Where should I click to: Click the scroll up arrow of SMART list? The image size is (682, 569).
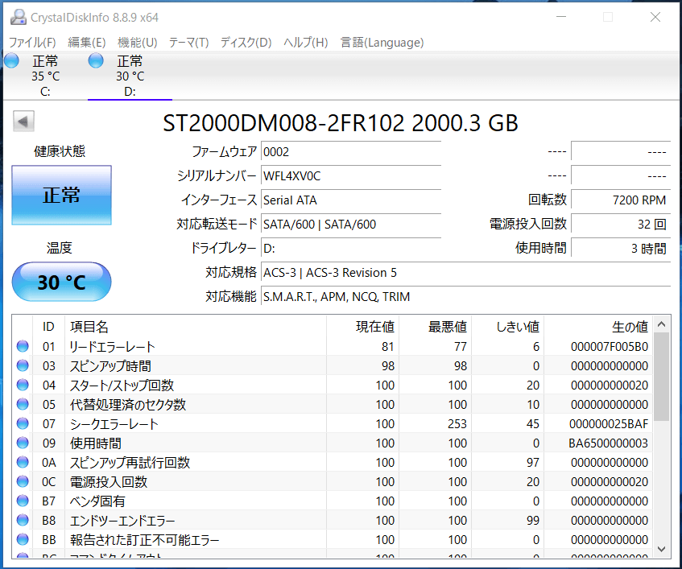[x=662, y=324]
